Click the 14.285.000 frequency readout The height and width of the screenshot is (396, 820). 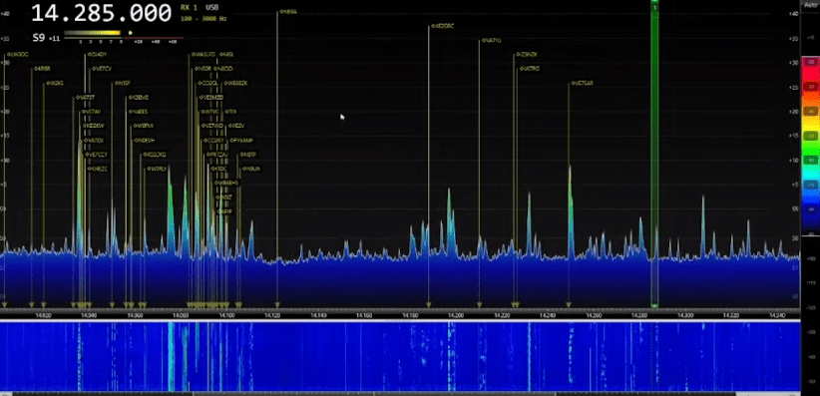[101, 13]
